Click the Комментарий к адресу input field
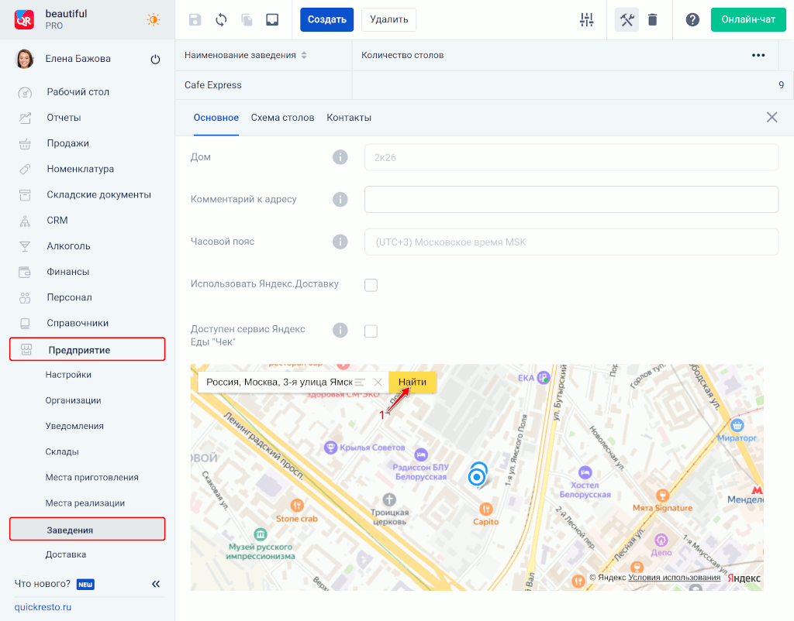The height and width of the screenshot is (621, 794). tap(571, 199)
